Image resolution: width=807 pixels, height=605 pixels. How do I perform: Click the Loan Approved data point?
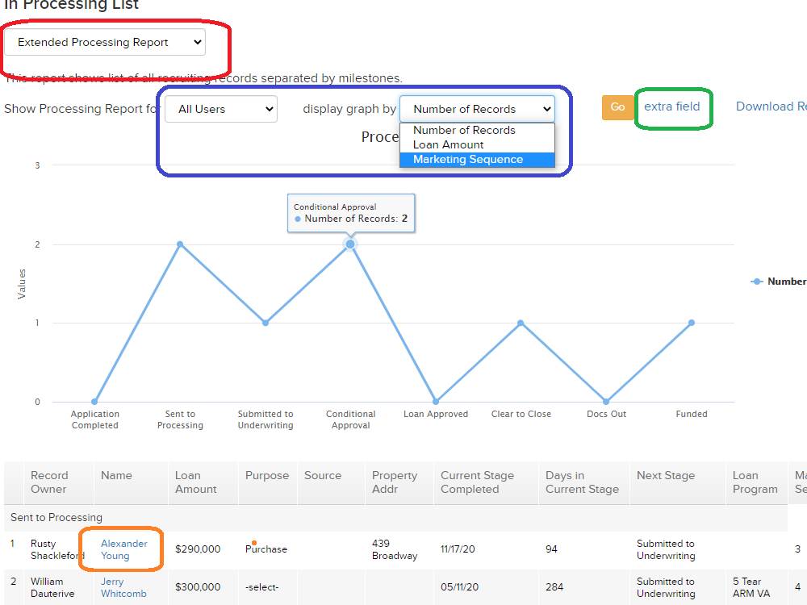[436, 402]
